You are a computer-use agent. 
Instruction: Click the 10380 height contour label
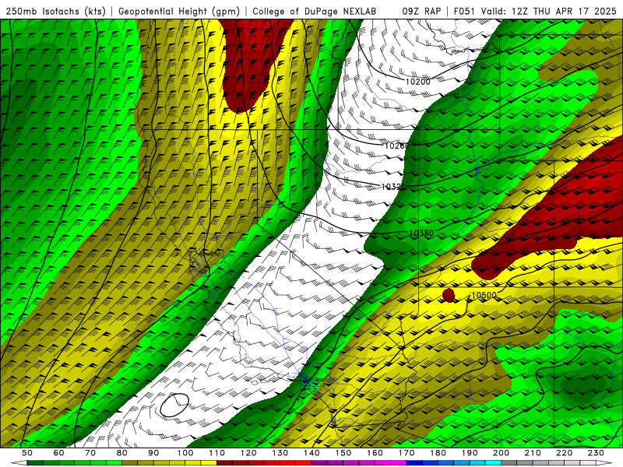[x=421, y=233]
